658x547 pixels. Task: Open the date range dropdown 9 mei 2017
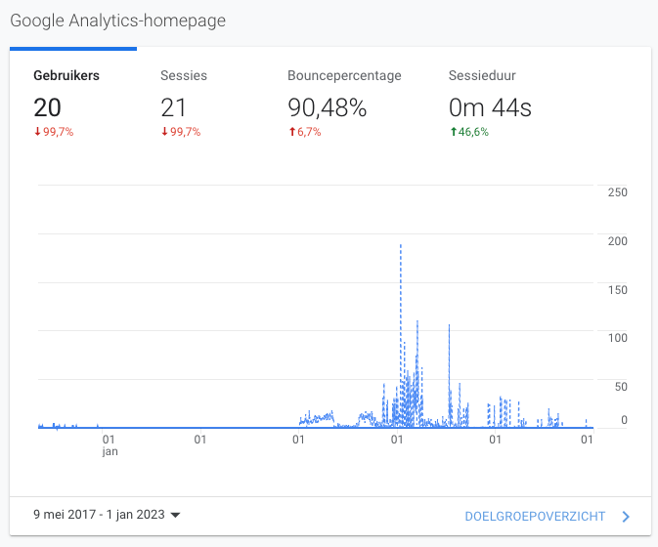(107, 515)
